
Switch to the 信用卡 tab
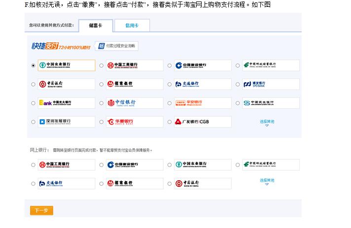[x=132, y=26]
